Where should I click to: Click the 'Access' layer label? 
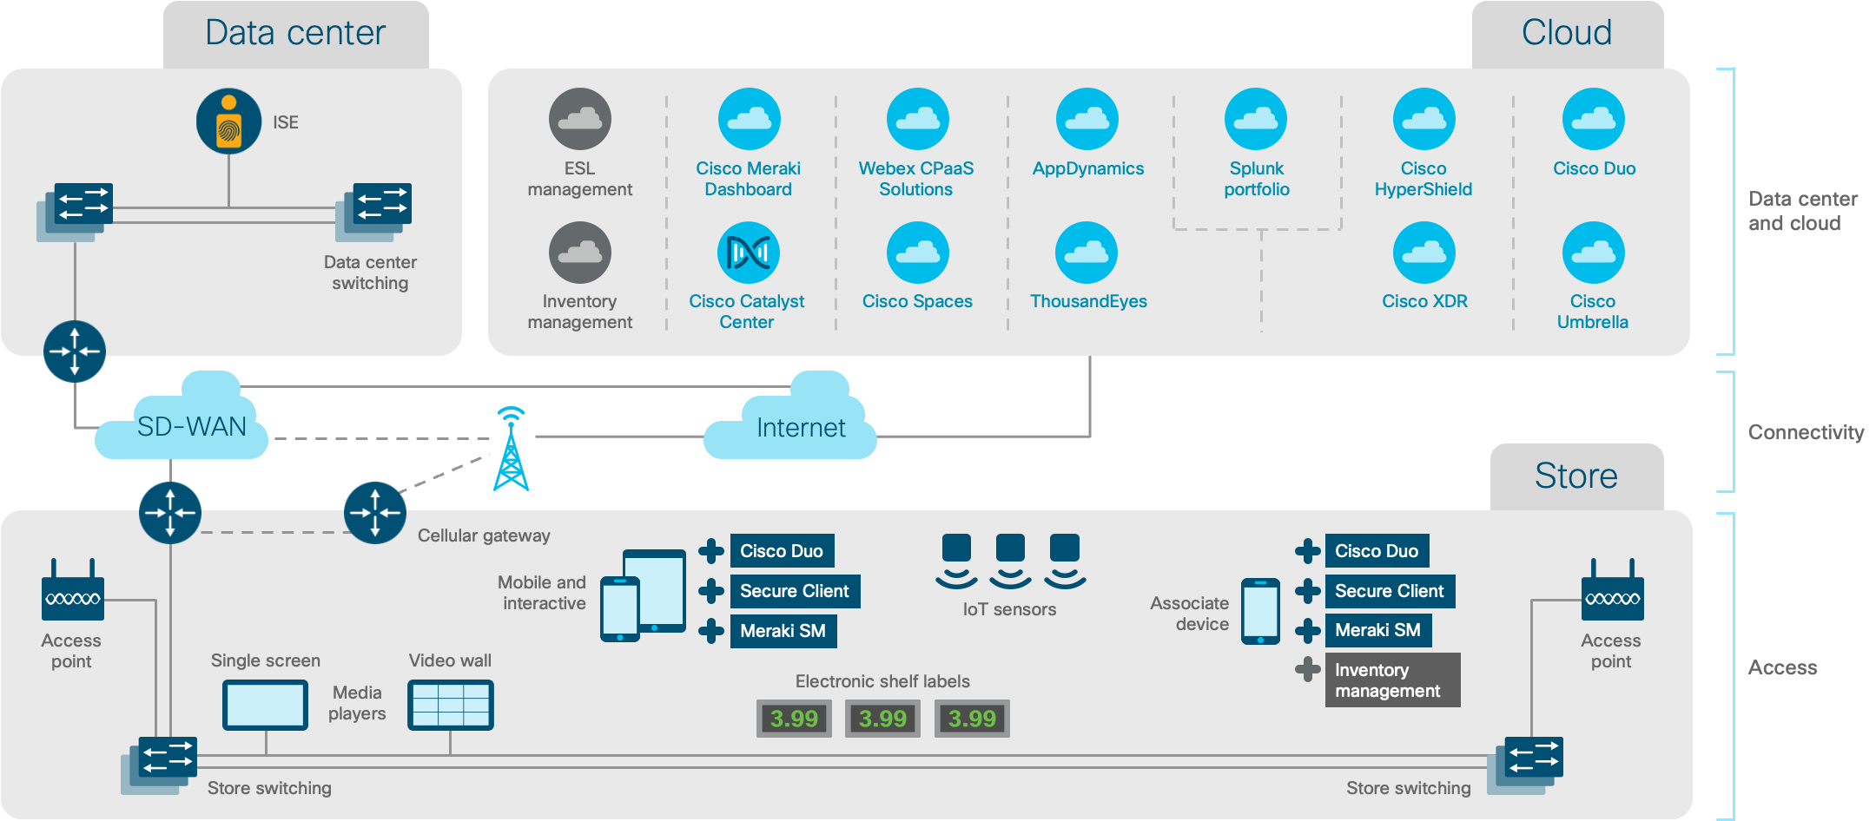[x=1782, y=667]
